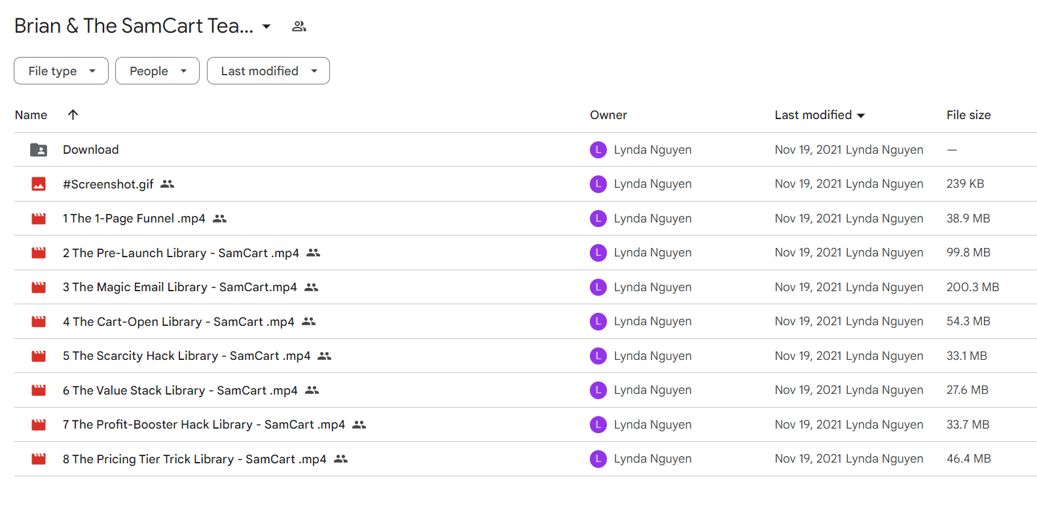Toggle the ascending sort arrow next to Name
This screenshot has width=1037, height=515.
(73, 115)
